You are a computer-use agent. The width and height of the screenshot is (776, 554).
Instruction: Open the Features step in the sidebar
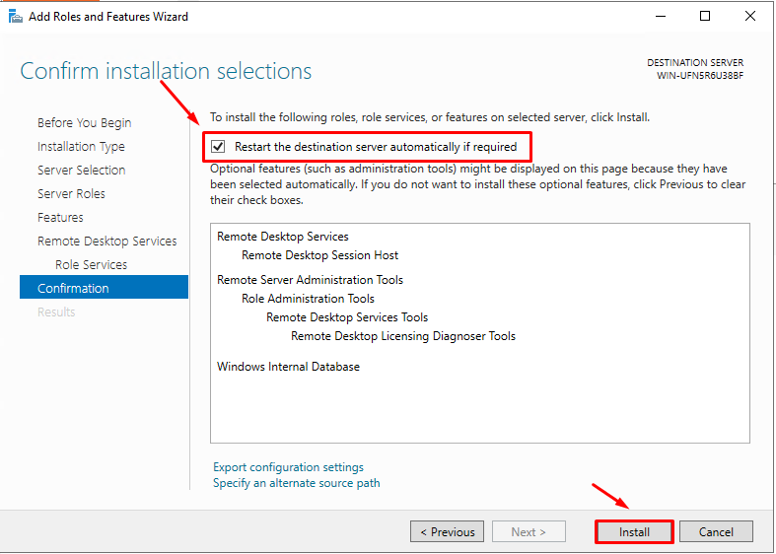coord(60,218)
